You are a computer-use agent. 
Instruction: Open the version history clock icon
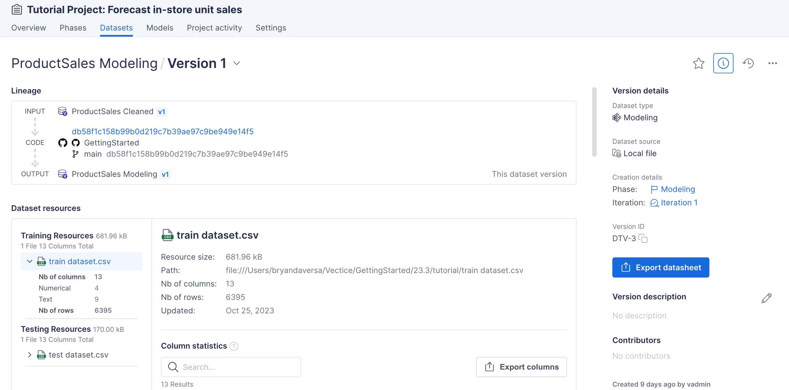click(748, 63)
